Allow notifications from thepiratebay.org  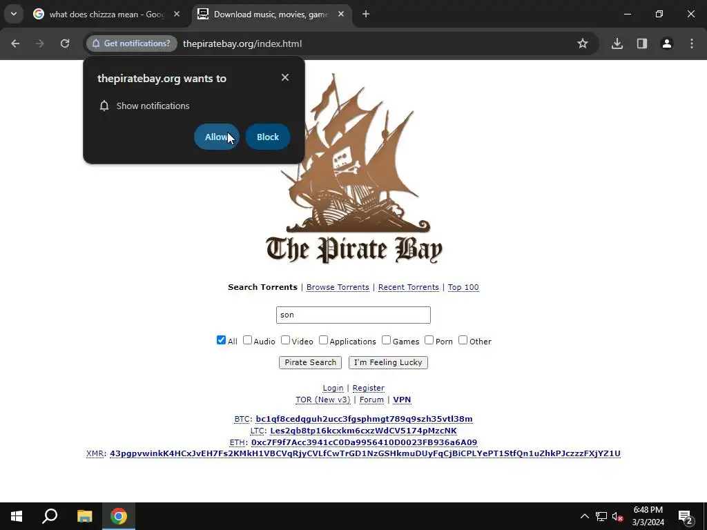pos(216,137)
